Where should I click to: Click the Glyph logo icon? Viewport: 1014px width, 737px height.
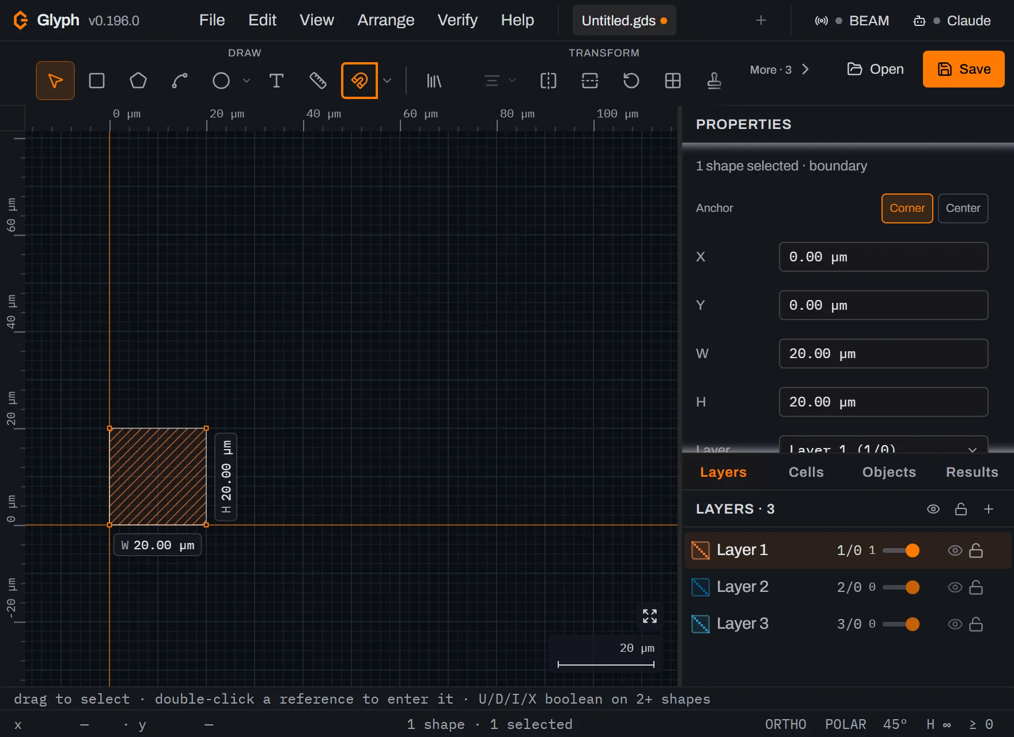tap(21, 20)
